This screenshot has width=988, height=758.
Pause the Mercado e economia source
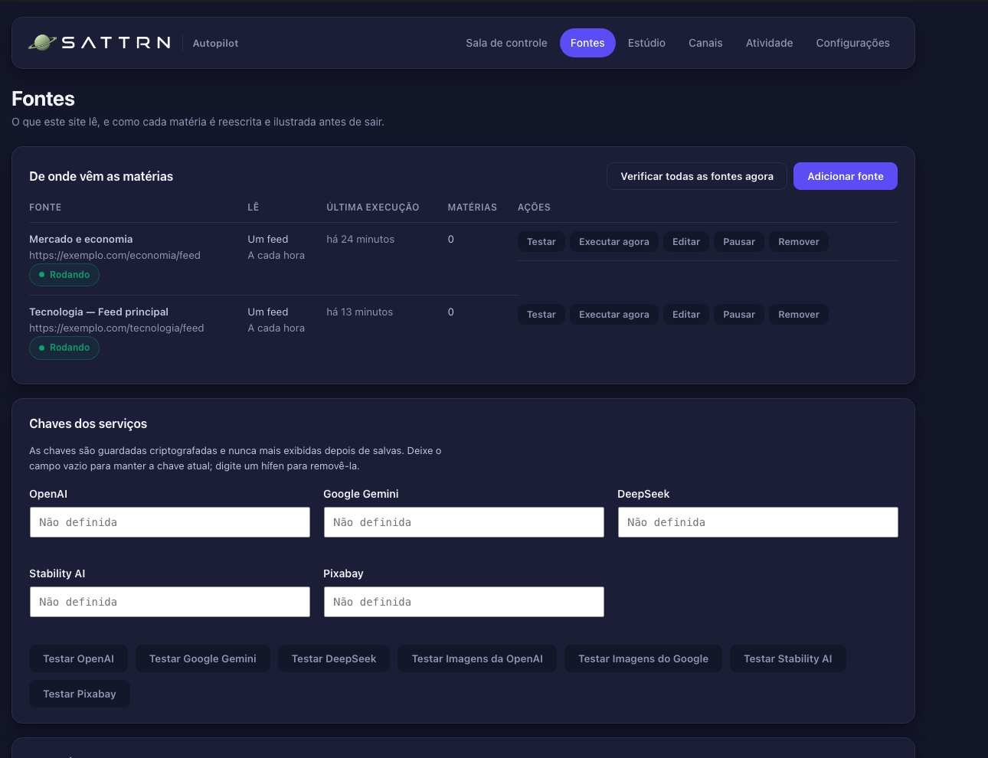click(739, 242)
